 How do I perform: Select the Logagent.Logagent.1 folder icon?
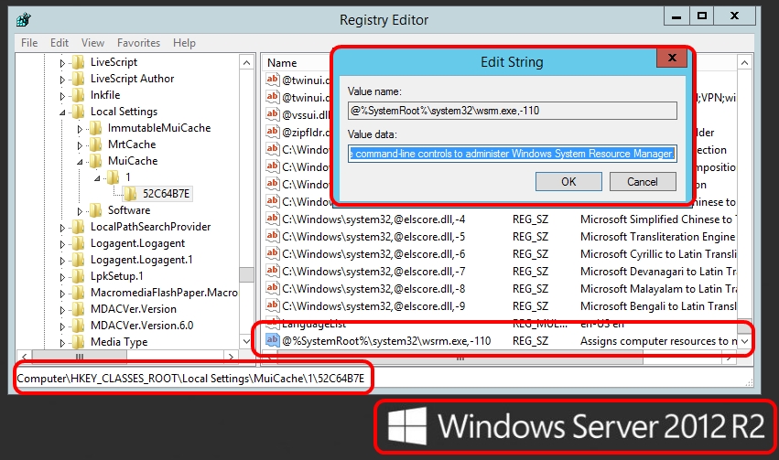(79, 260)
